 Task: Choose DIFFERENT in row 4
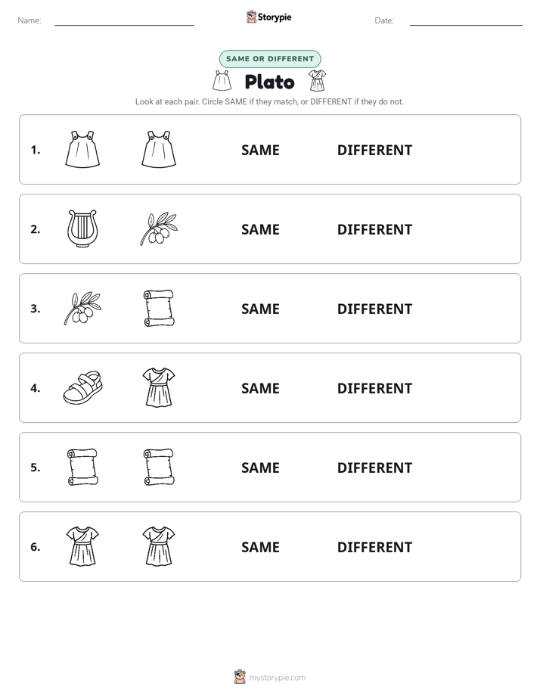click(374, 388)
